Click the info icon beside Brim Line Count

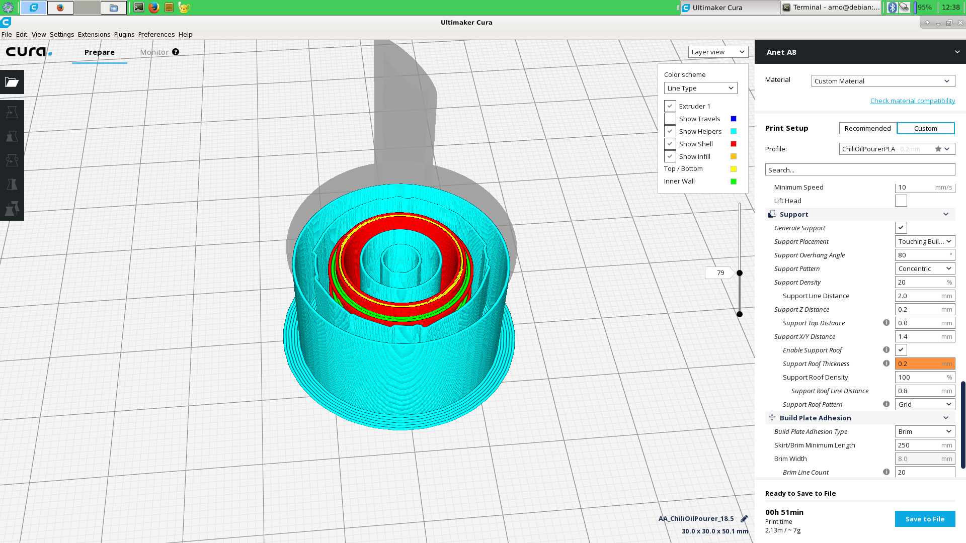[886, 472]
